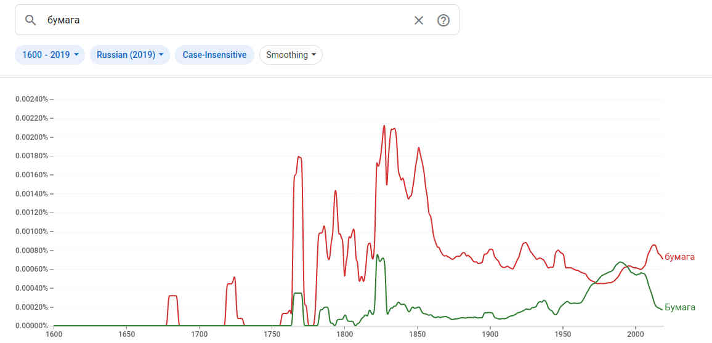Click the red line peak near 1827

pyautogui.click(x=384, y=126)
